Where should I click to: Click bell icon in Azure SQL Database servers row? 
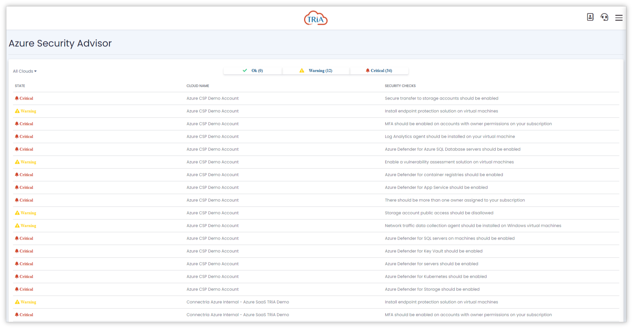[17, 149]
